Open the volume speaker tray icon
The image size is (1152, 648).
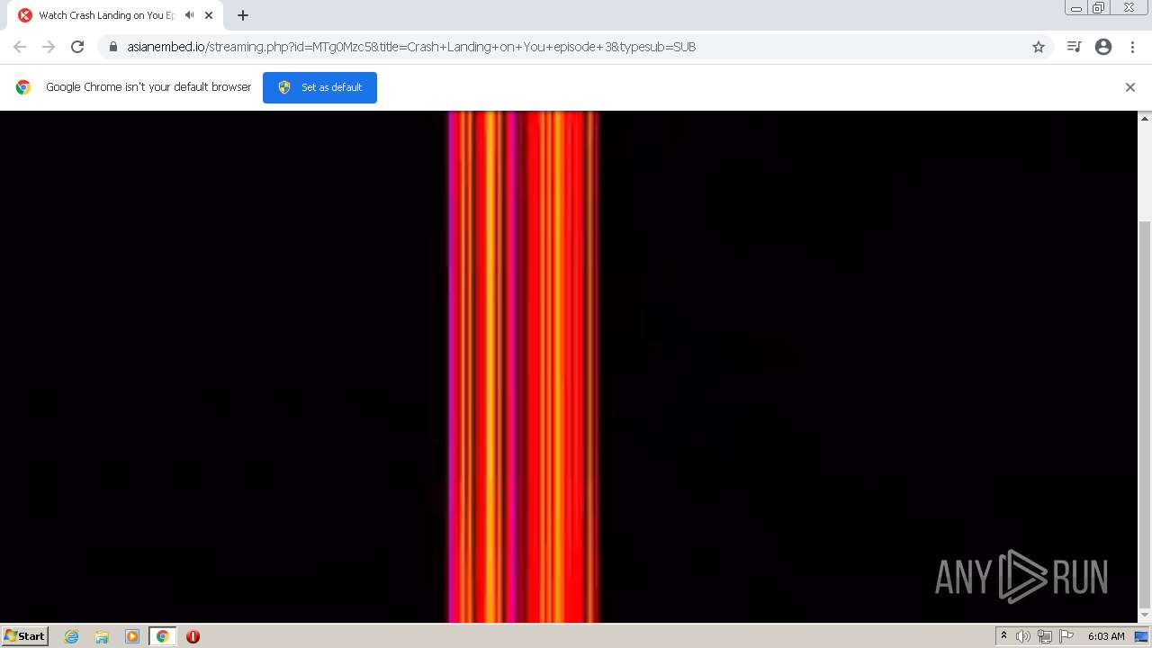(x=1023, y=636)
